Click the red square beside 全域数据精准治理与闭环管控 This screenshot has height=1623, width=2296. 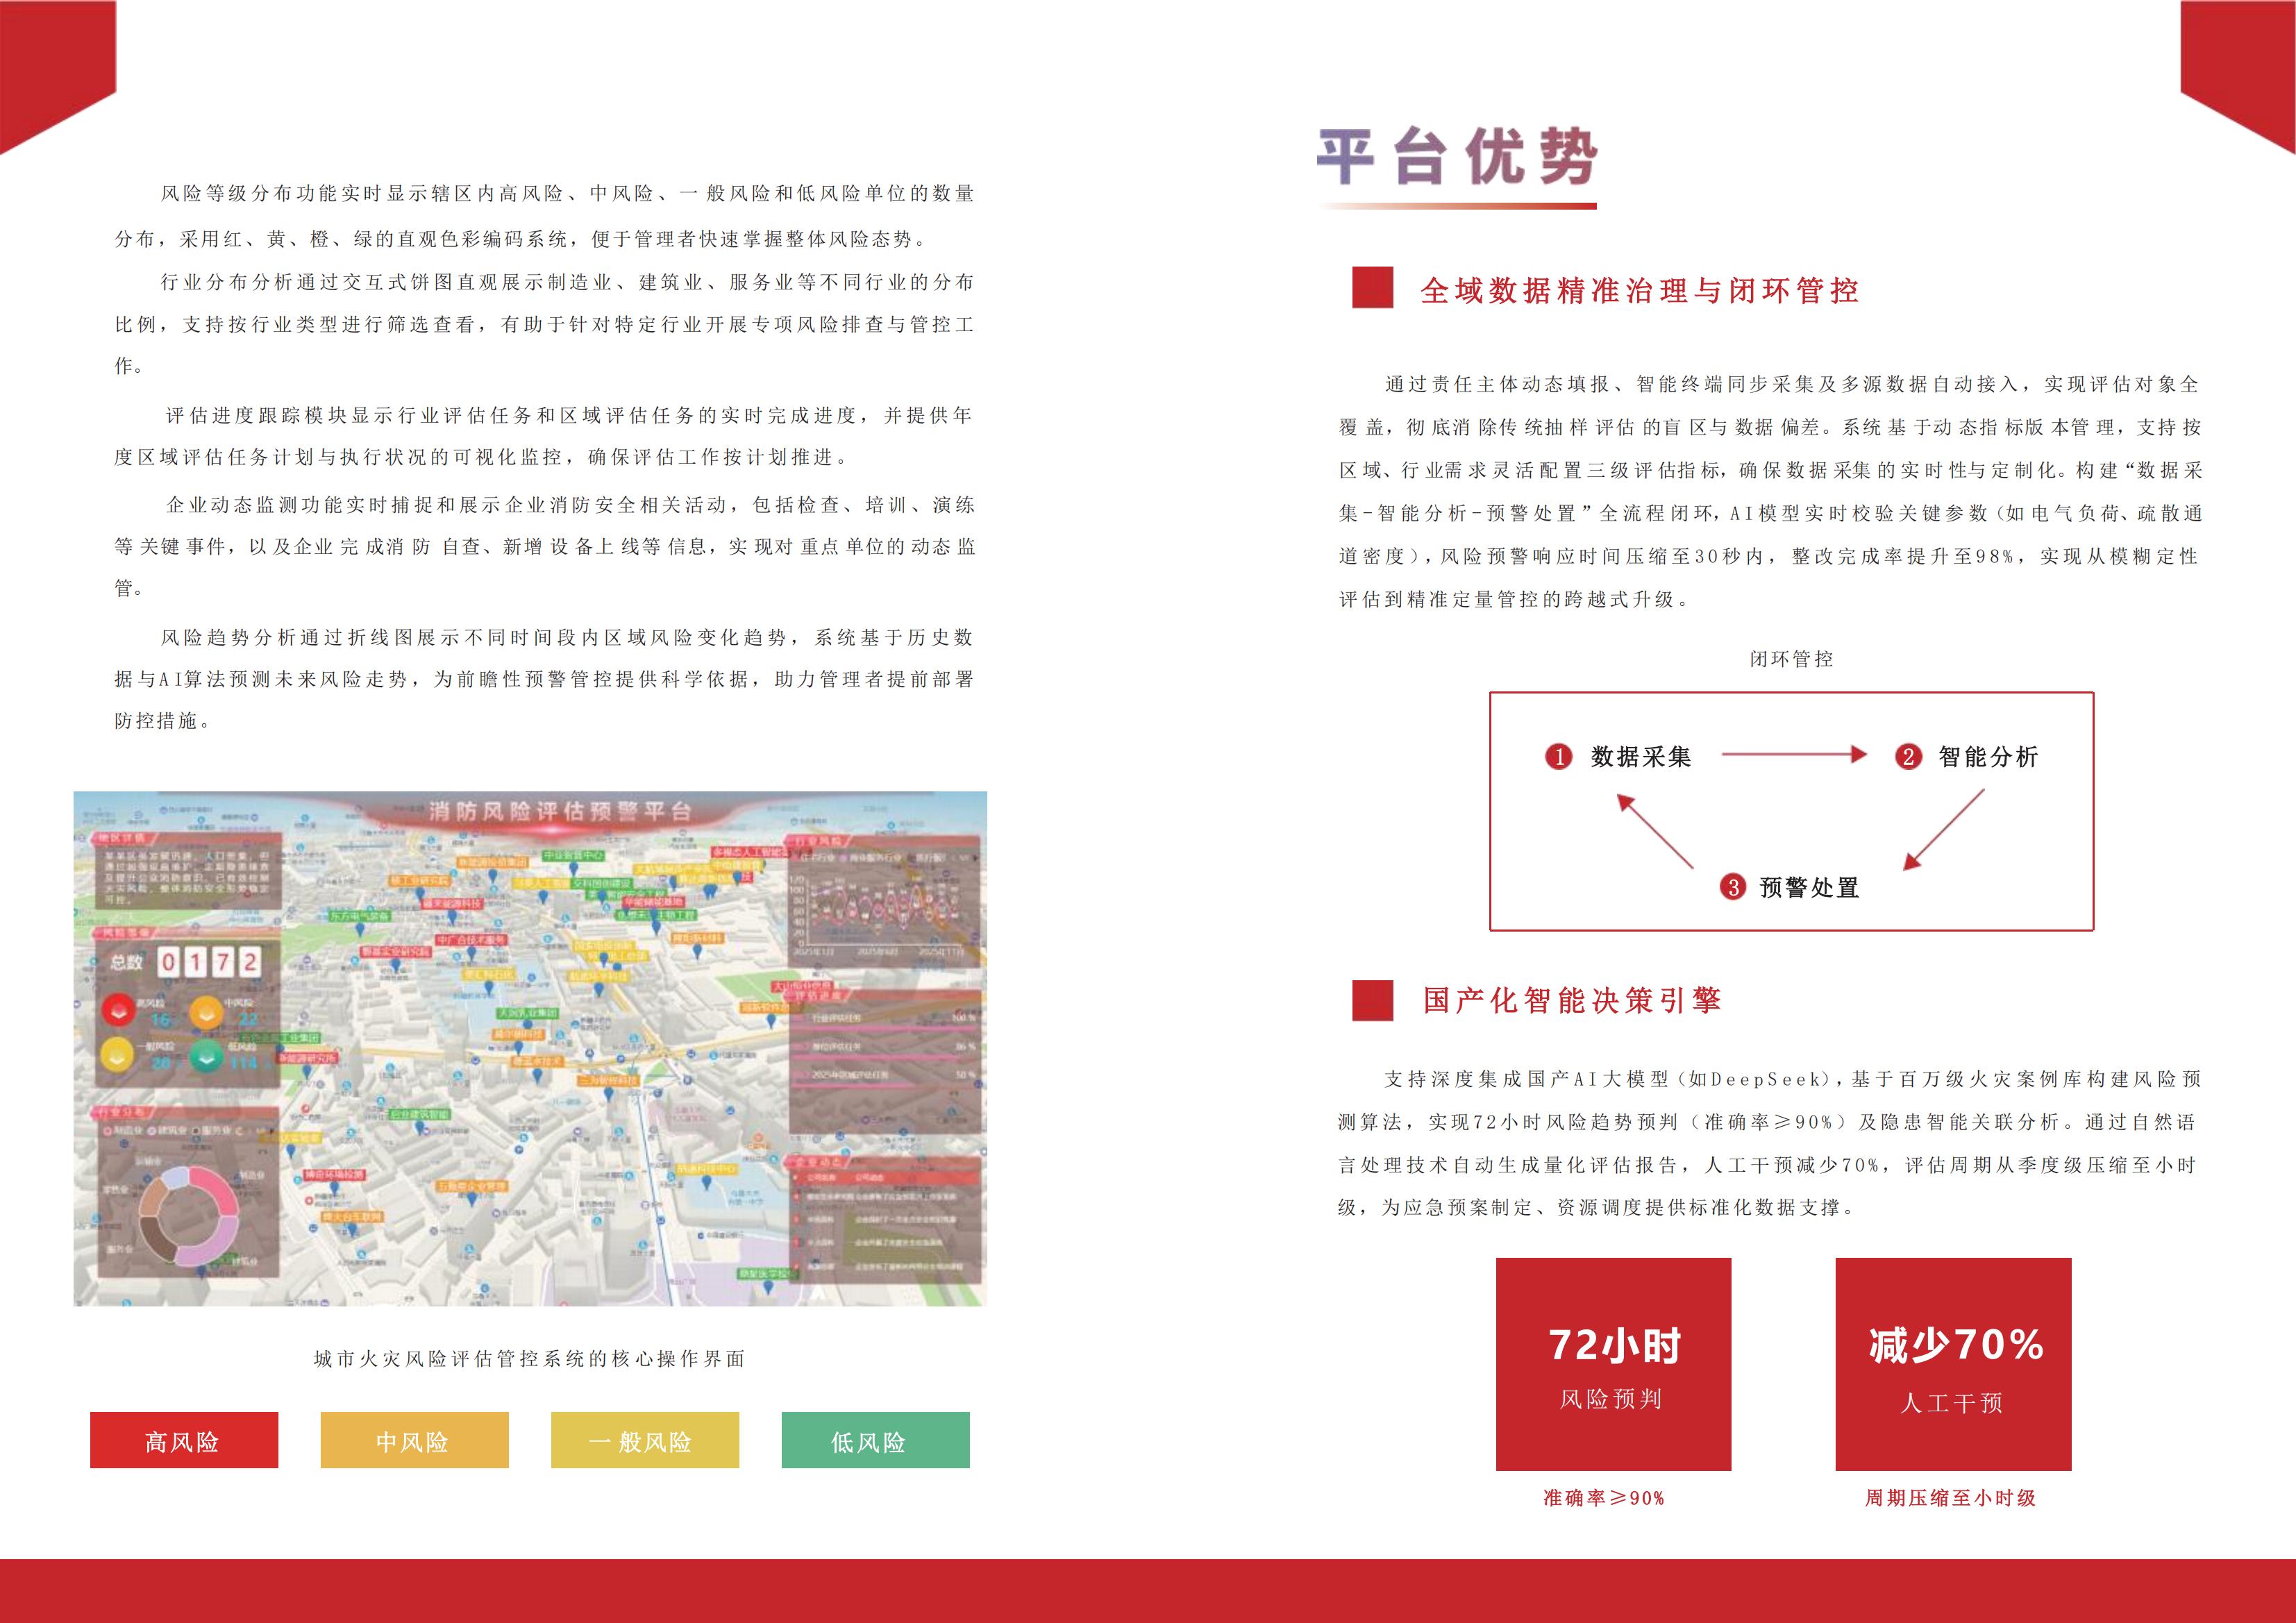coord(1372,287)
